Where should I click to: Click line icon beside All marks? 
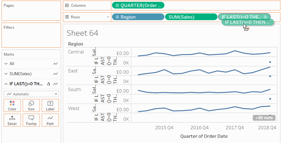[56, 64]
